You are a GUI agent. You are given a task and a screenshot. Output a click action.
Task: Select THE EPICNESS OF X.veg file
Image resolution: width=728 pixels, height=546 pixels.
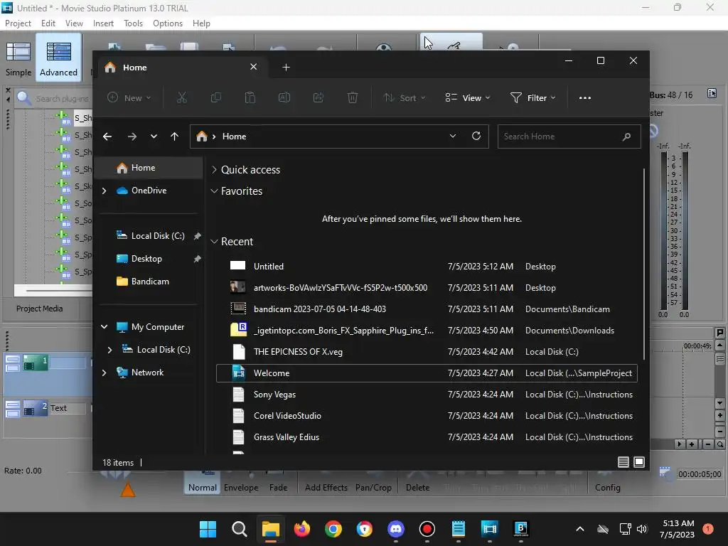coord(427,352)
